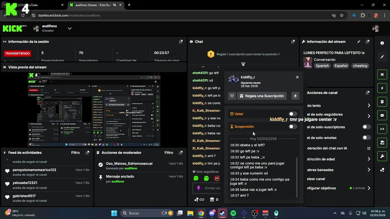Pop out the Acciones de canal panel

coord(367,93)
